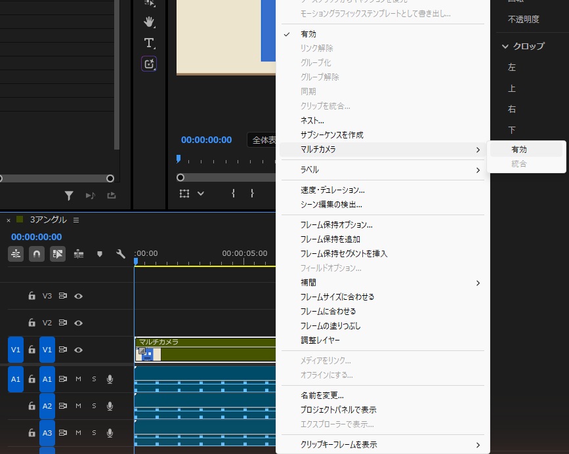Toggle snap in timeline (magnet icon)
This screenshot has height=454, width=569.
point(37,254)
